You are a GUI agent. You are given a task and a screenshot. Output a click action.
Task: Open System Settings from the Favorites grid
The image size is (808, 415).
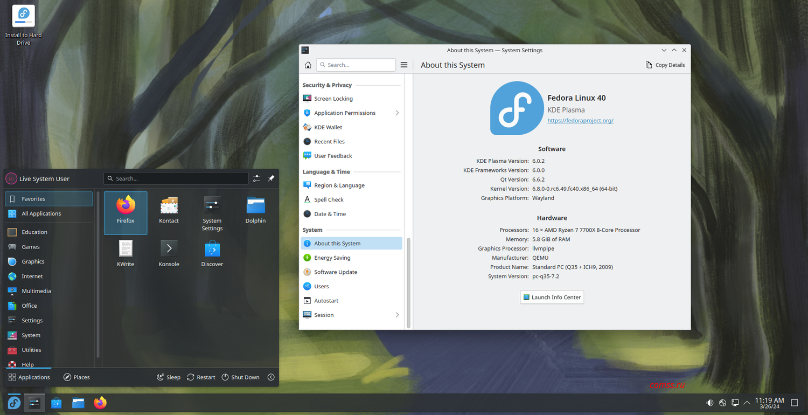(212, 213)
